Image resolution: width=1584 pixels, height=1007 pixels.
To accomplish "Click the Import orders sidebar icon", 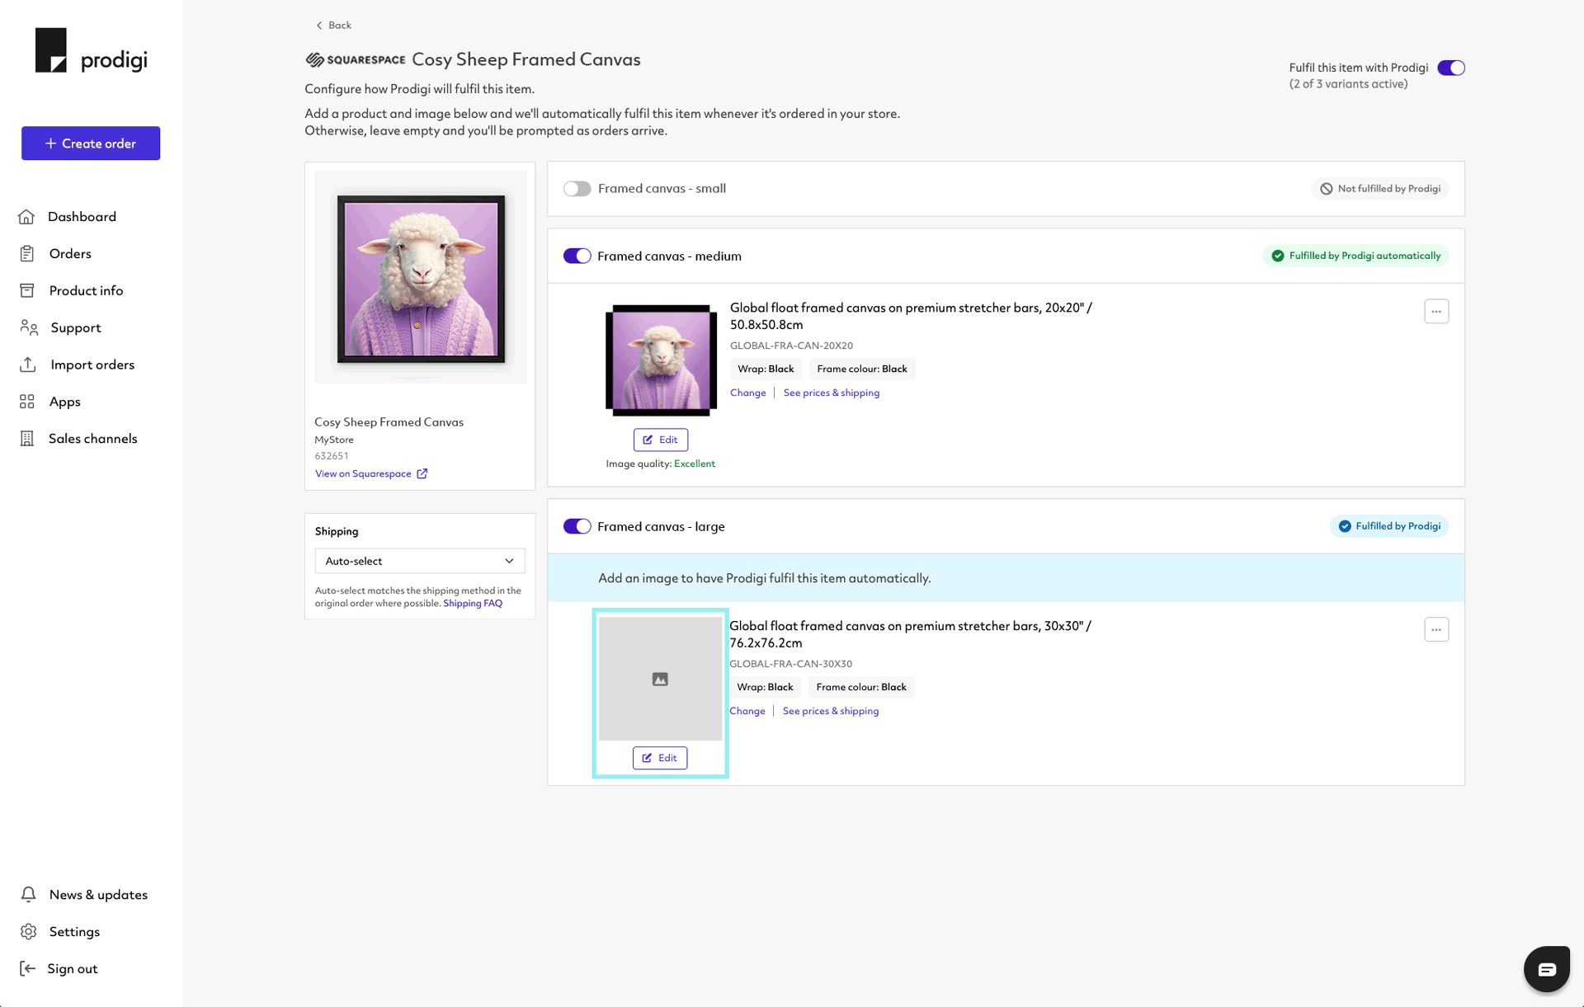I will click(28, 365).
